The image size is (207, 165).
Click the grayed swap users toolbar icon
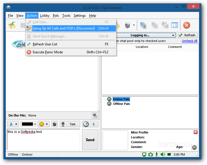click(165, 25)
